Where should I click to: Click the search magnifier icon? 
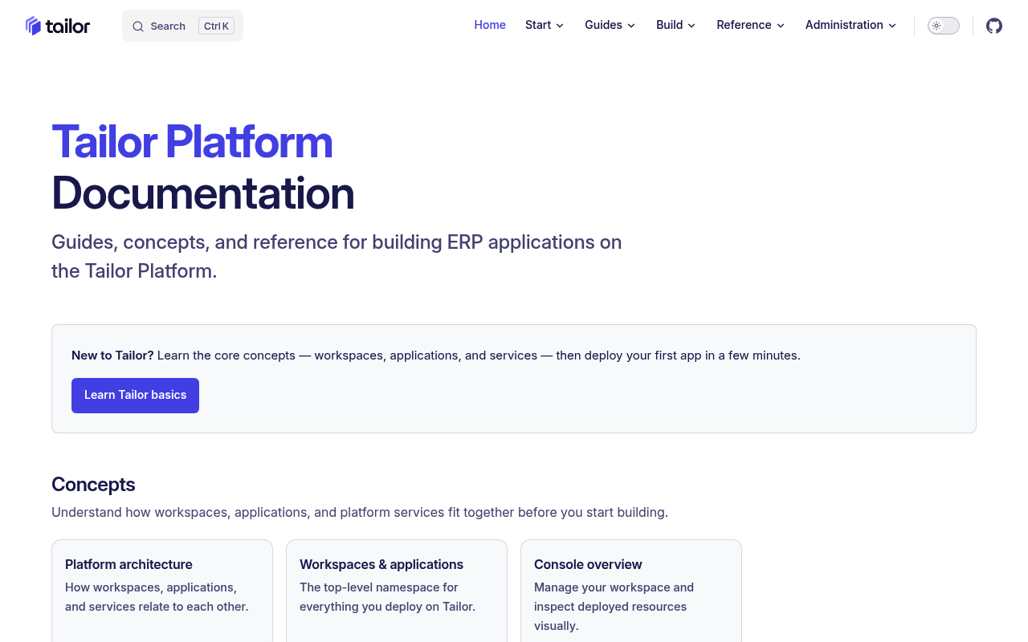(x=138, y=26)
